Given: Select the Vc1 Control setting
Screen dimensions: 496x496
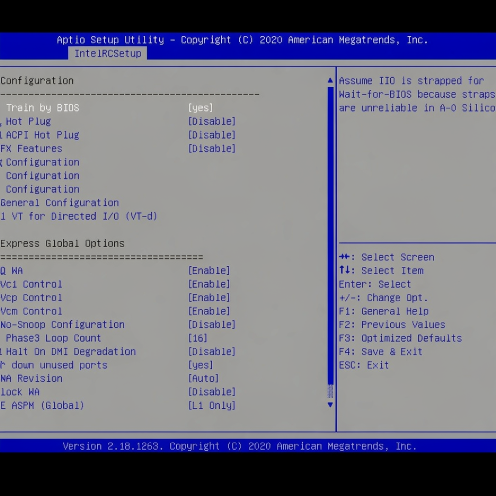Looking at the screenshot, I should coord(31,284).
